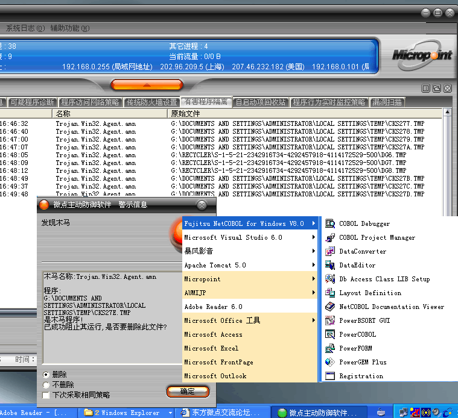
Task: Select row with CKS277.TMP
Action: (221, 123)
